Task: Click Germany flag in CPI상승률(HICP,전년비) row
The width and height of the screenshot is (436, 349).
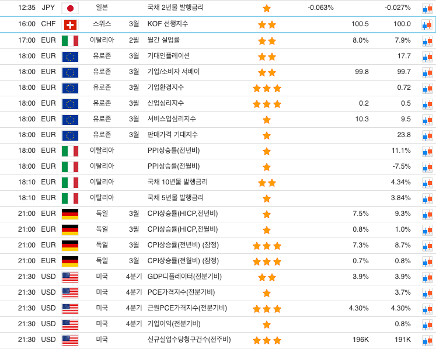Action: point(70,214)
